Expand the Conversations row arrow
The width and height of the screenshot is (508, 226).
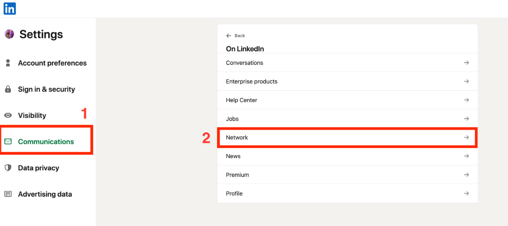tap(466, 63)
